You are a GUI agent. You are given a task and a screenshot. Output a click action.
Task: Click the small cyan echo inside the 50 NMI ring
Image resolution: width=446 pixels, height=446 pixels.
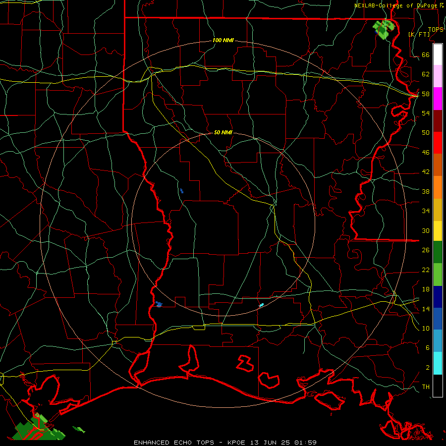(x=261, y=305)
